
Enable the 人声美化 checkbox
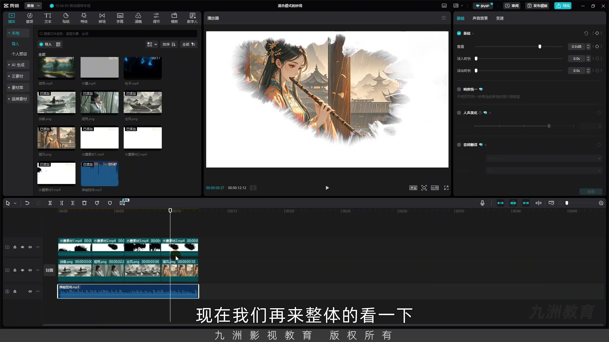[459, 113]
